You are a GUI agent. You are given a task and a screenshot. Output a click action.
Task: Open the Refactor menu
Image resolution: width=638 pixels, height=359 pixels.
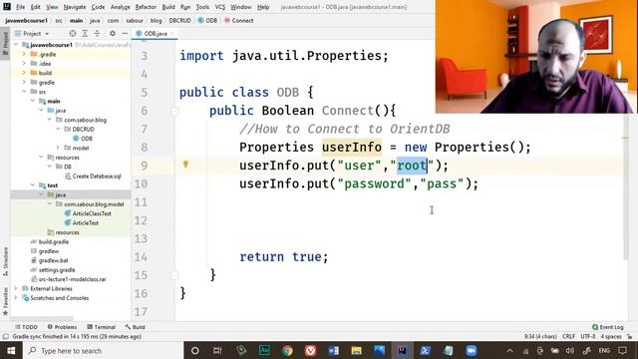[146, 7]
